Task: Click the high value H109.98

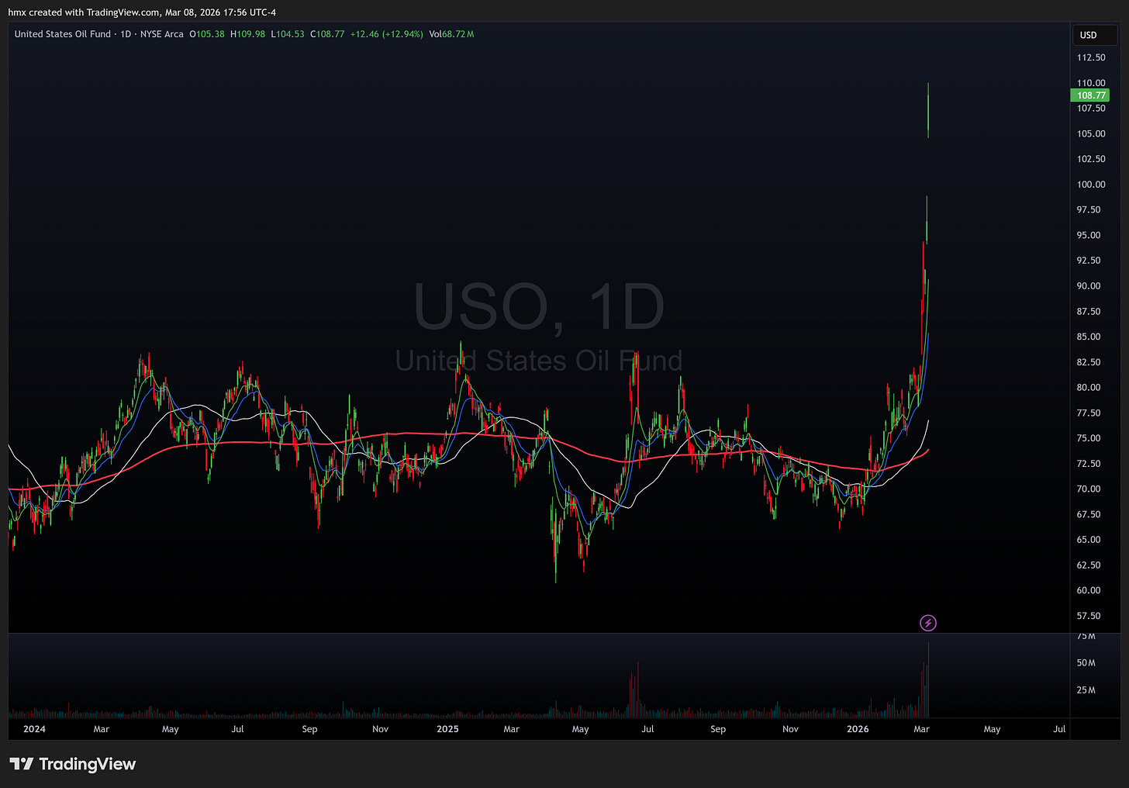Action: (248, 34)
